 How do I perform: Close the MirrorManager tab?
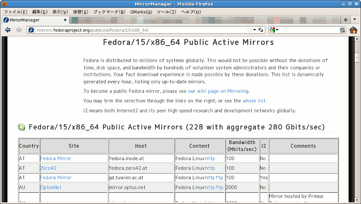pyautogui.click(x=65, y=20)
